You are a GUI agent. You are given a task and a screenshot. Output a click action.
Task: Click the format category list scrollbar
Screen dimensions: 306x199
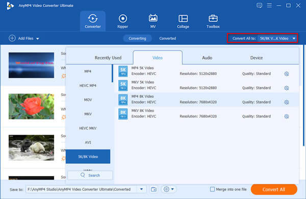pos(112,73)
